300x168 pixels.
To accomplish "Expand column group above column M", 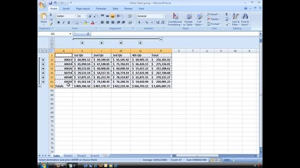I will click(x=121, y=43).
